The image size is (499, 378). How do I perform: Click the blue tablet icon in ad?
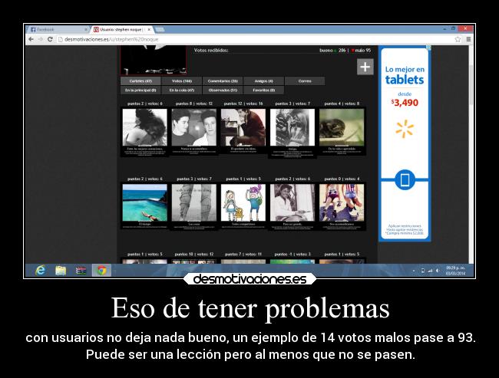(x=405, y=180)
